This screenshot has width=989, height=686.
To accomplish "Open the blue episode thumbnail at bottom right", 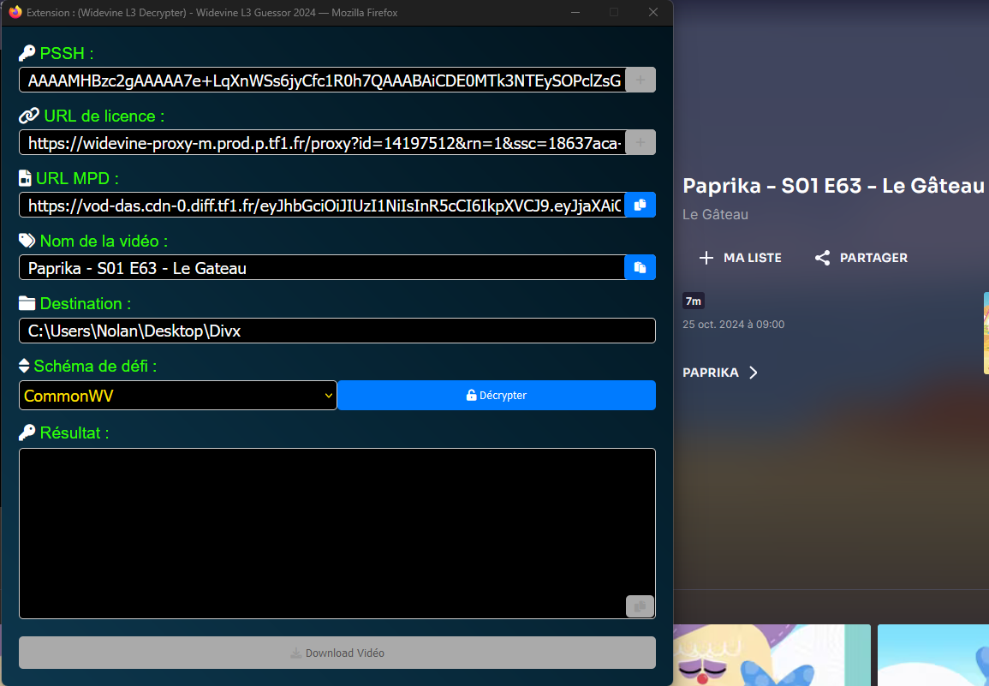I will click(x=933, y=655).
